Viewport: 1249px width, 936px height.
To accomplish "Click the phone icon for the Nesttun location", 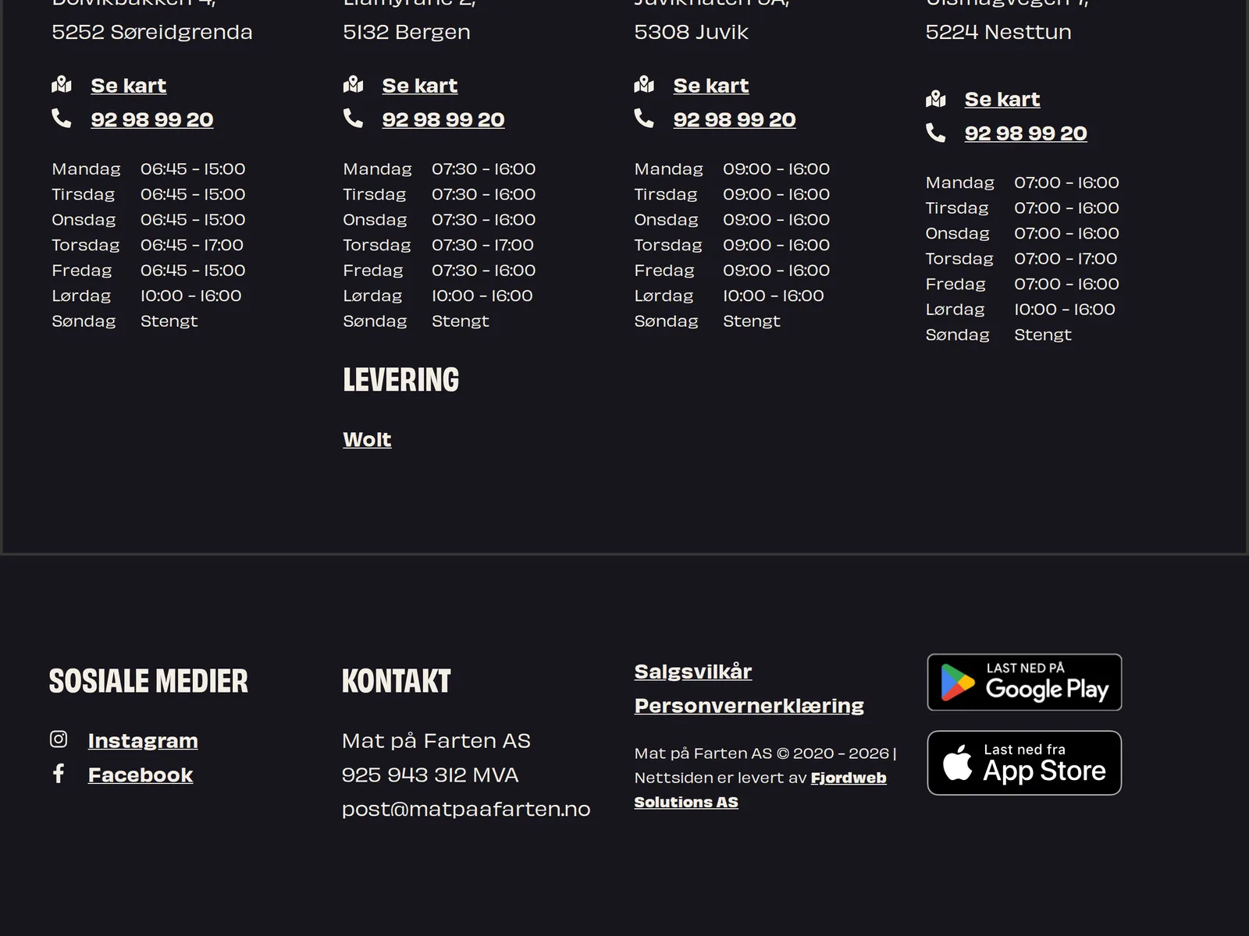I will click(x=935, y=132).
